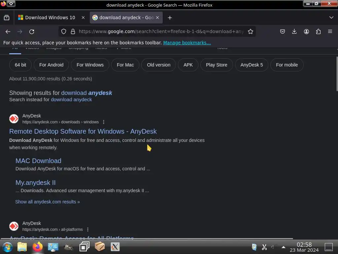
Task: Choose the For mobile chip
Action: coord(287,65)
